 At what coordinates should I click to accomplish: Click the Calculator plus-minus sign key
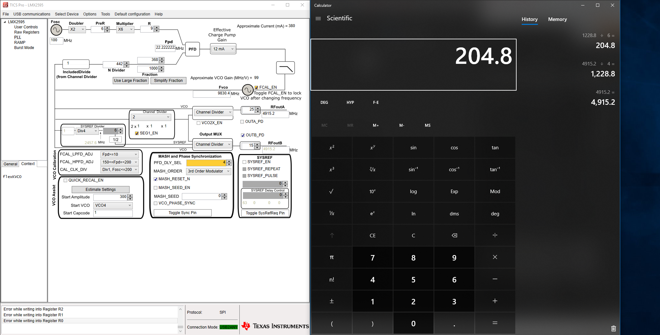coord(331,301)
